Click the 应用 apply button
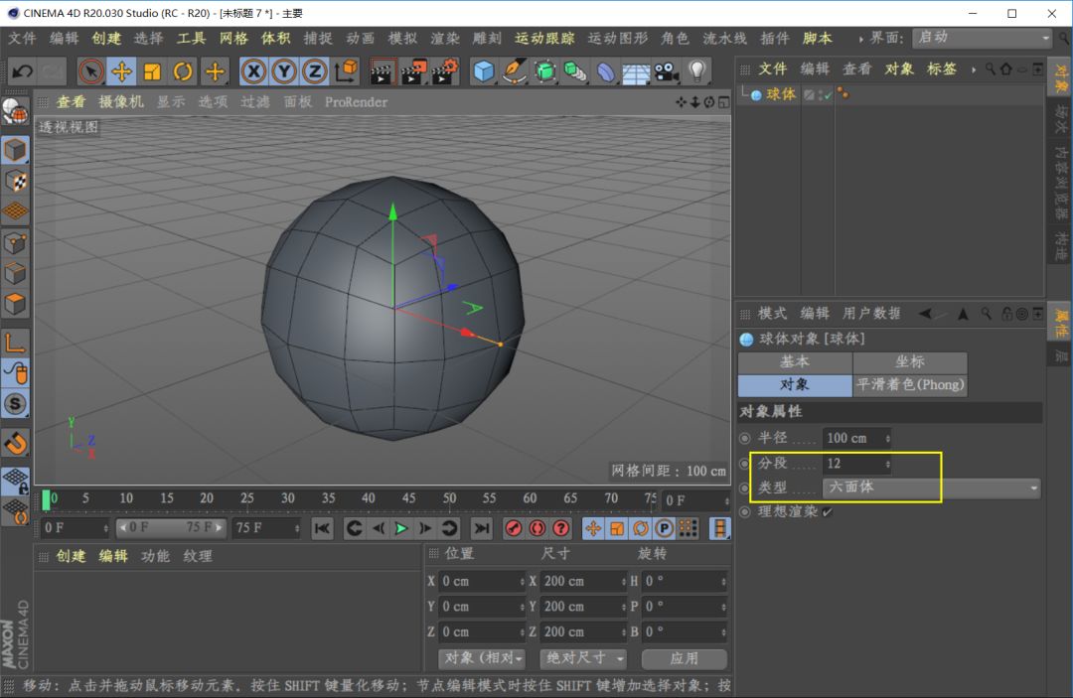The height and width of the screenshot is (698, 1073). click(684, 658)
